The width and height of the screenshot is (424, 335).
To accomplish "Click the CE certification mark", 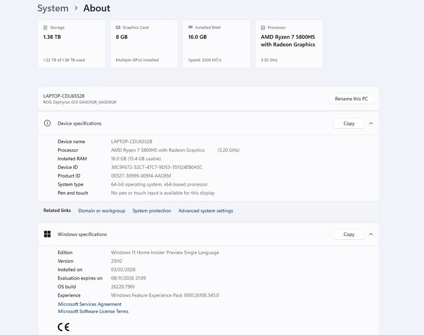I will tap(64, 327).
